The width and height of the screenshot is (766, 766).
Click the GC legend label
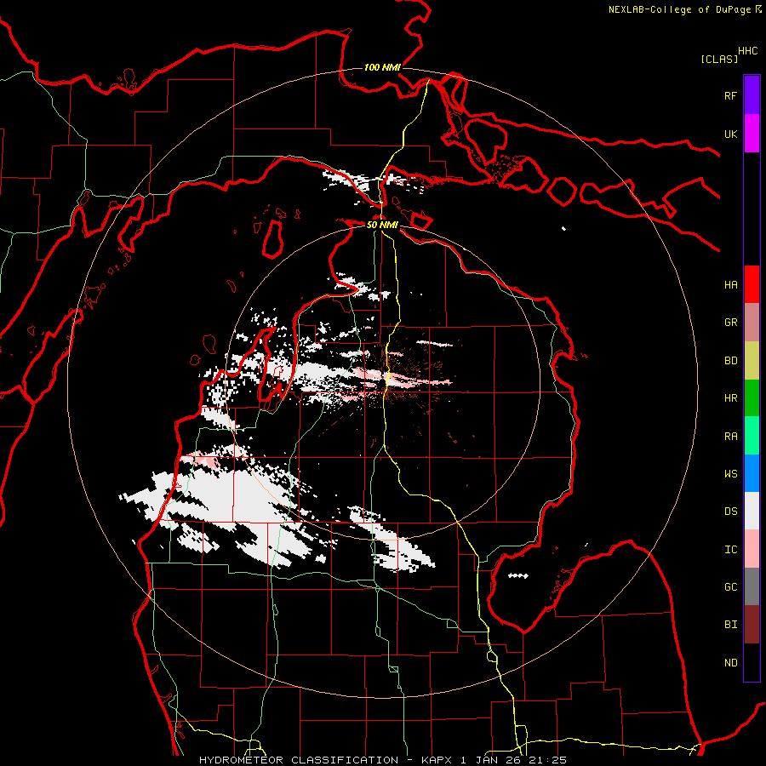coord(730,587)
